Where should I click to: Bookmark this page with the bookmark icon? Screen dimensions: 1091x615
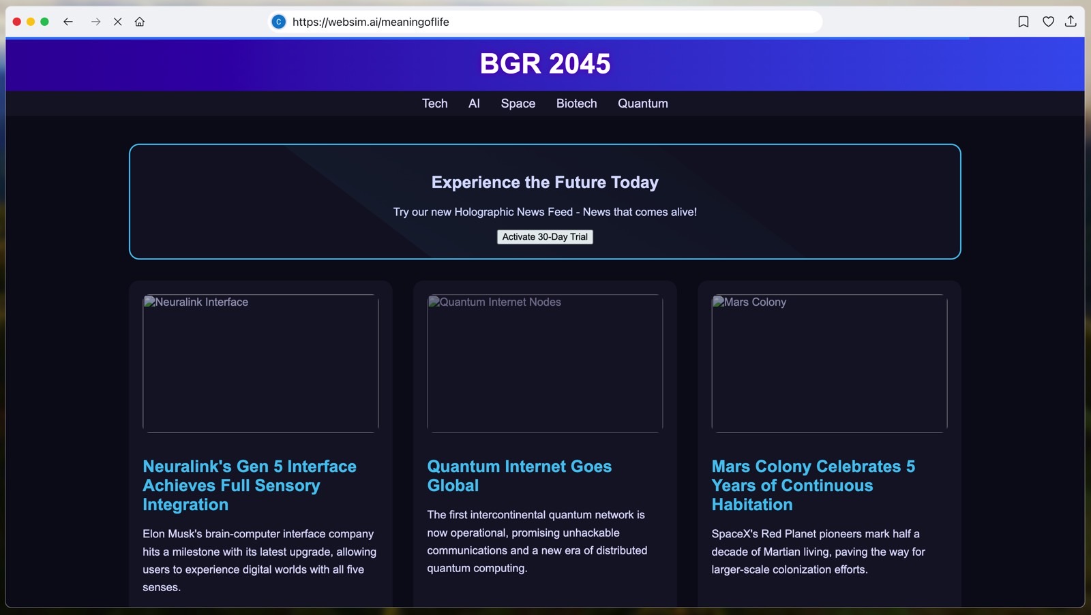[x=1023, y=22]
